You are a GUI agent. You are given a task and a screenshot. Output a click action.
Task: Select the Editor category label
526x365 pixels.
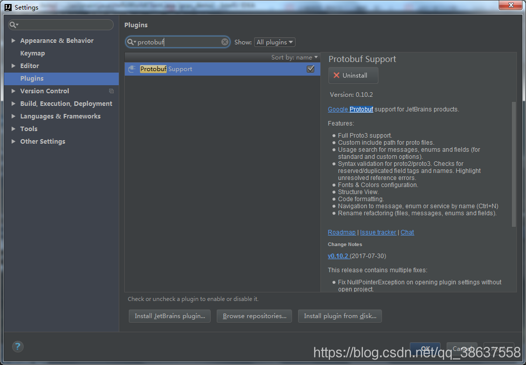point(29,66)
